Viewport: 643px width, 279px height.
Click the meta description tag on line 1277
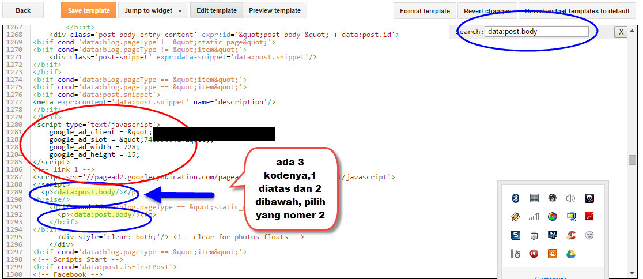(x=154, y=102)
